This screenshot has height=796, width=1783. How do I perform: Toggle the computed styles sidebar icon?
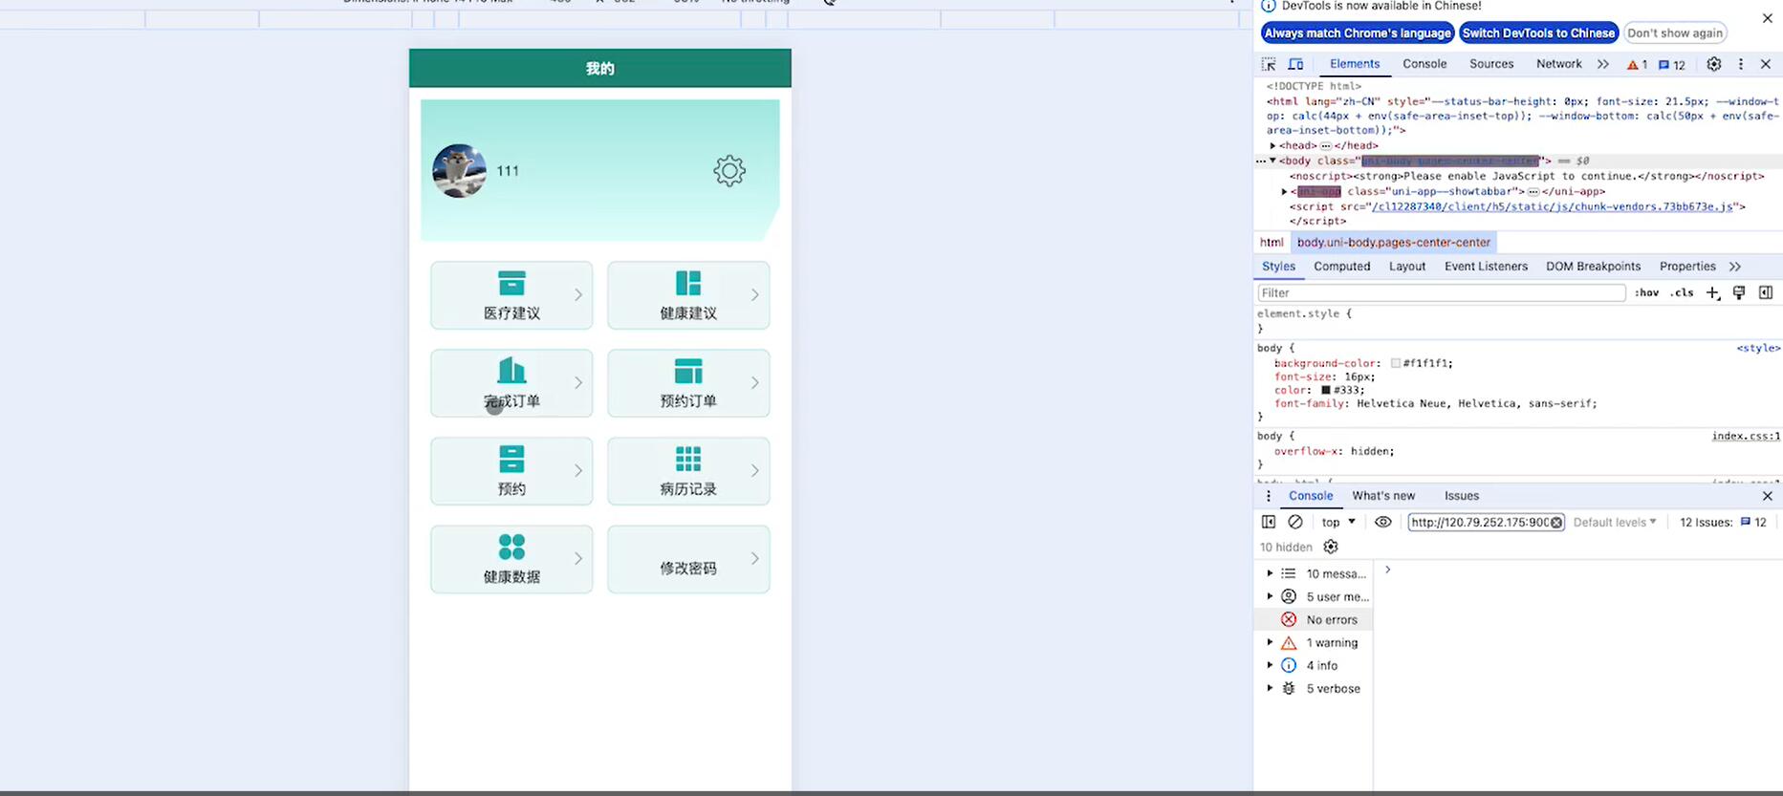pos(1766,293)
